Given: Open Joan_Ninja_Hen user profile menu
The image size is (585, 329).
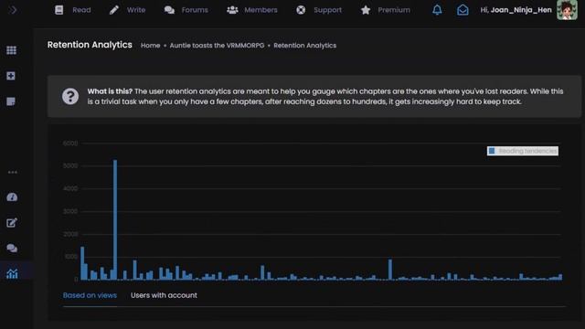Looking at the screenshot, I should [x=516, y=10].
